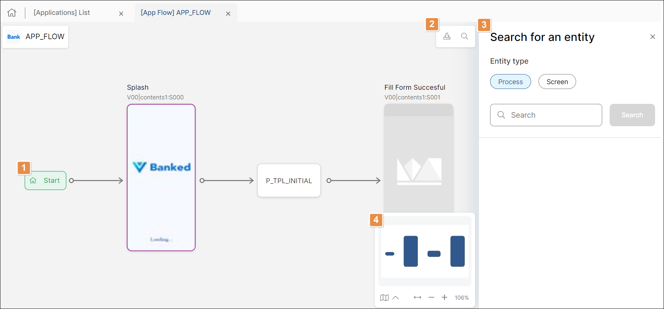Switch to the [Applications] List tab
Viewport: 664px width, 309px height.
click(62, 13)
